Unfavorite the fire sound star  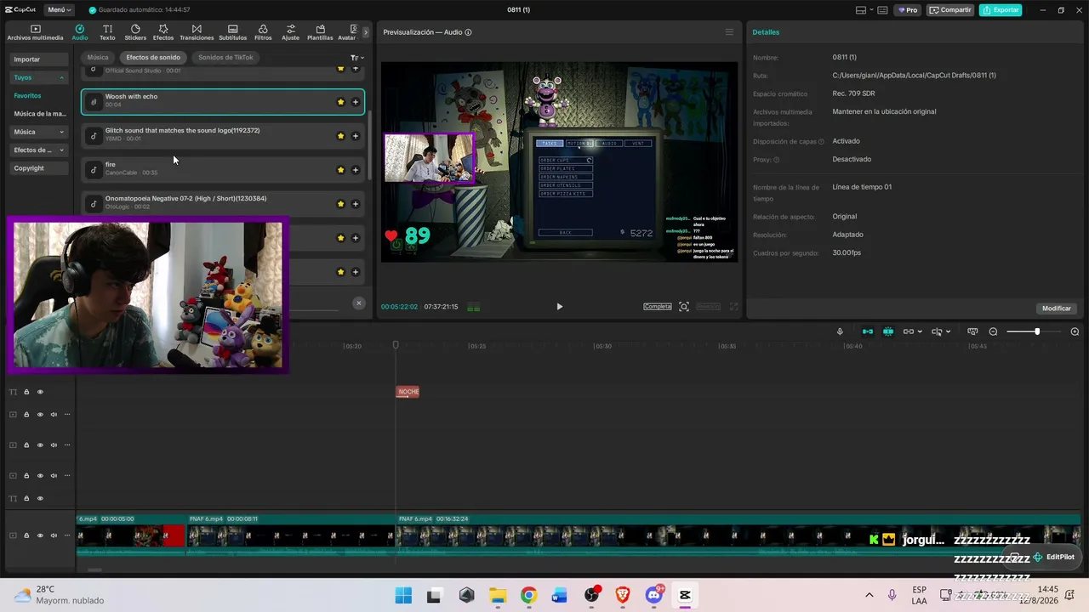click(341, 170)
